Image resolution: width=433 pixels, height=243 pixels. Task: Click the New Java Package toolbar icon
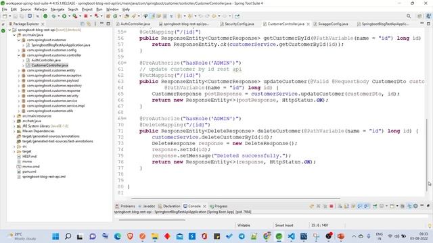point(108,16)
